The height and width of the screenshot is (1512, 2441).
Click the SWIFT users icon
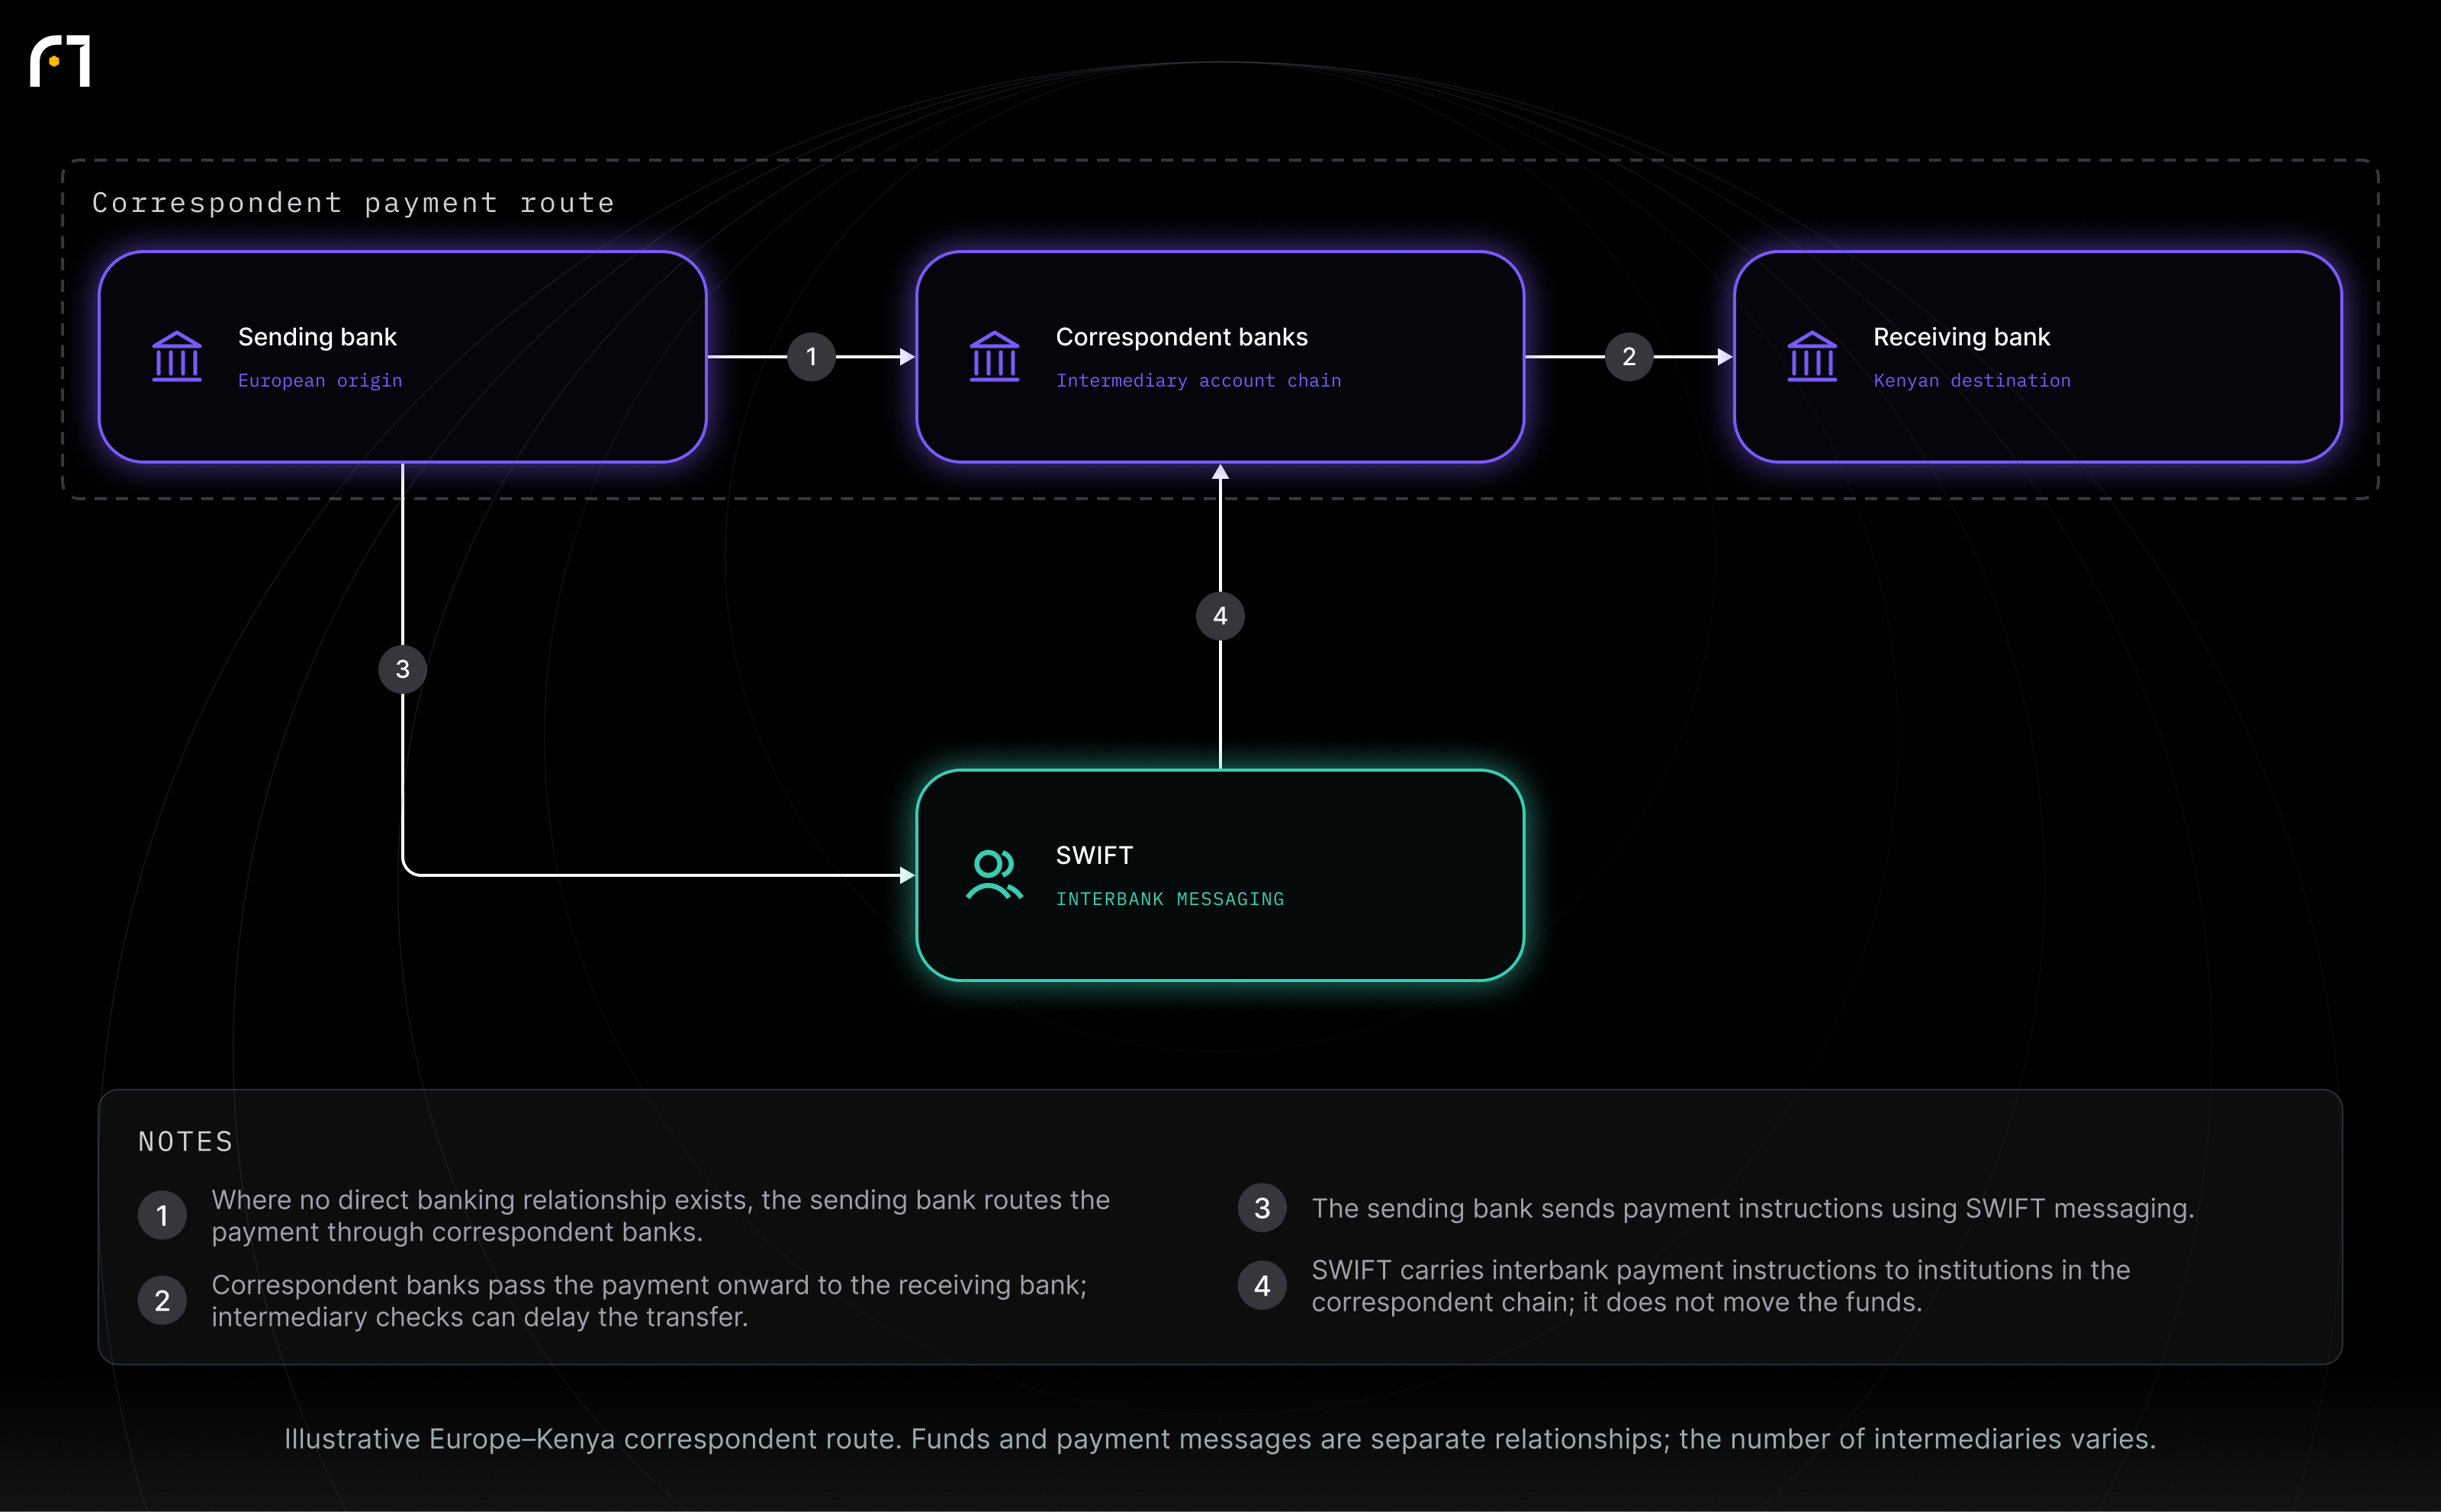(995, 875)
